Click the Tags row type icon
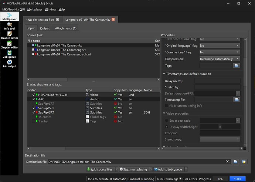 pos(87,121)
